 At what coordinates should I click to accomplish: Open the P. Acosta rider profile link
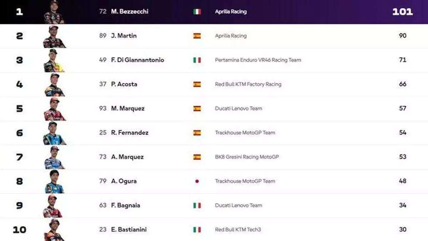[x=124, y=84]
